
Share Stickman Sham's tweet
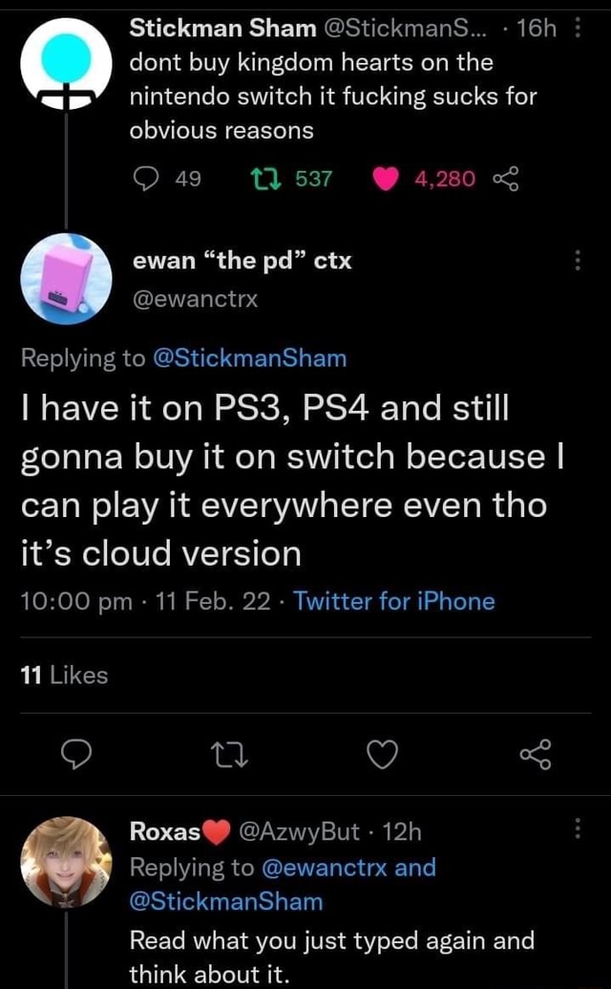tap(503, 179)
